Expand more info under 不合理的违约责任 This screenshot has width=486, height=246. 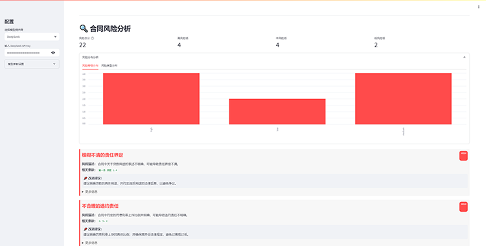[x=90, y=243]
